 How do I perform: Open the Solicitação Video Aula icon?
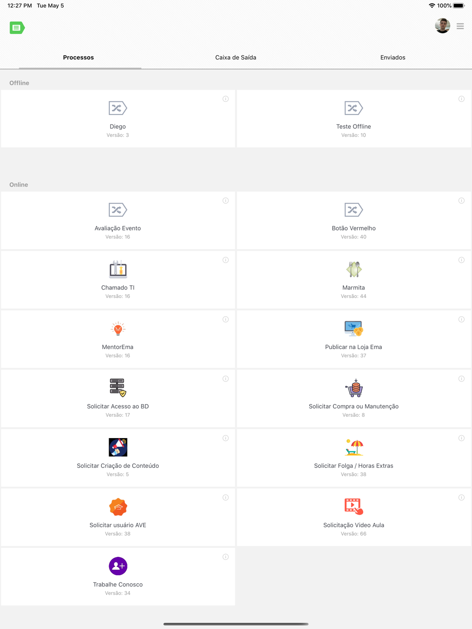point(354,506)
